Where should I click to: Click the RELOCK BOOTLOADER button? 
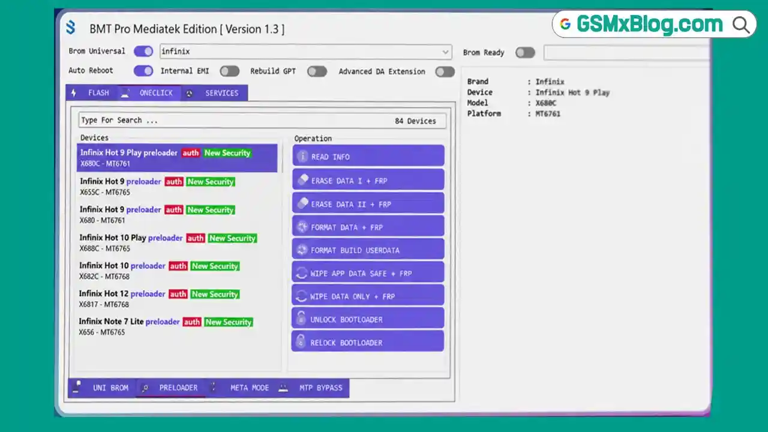click(368, 341)
